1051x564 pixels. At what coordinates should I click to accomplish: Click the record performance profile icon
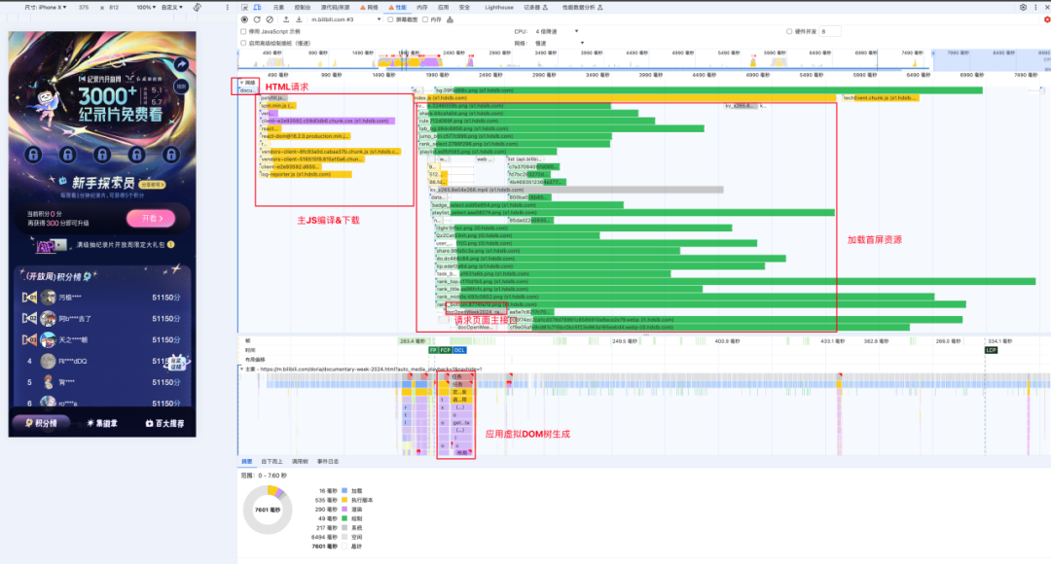(x=244, y=19)
